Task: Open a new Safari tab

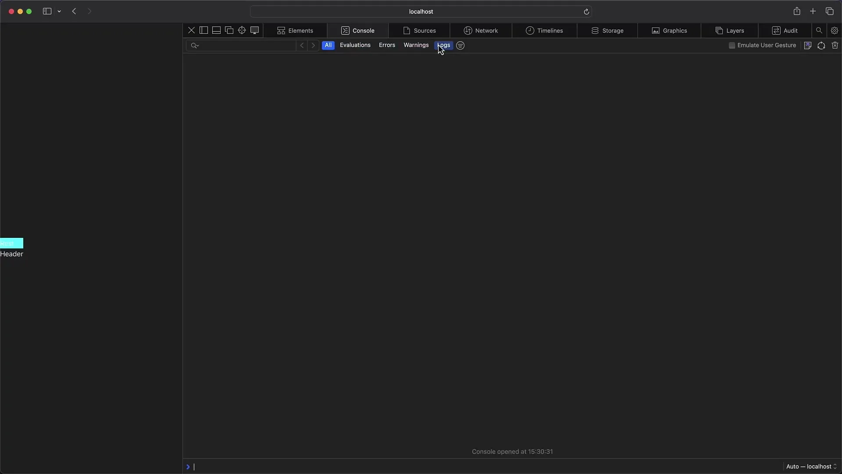Action: 813,11
